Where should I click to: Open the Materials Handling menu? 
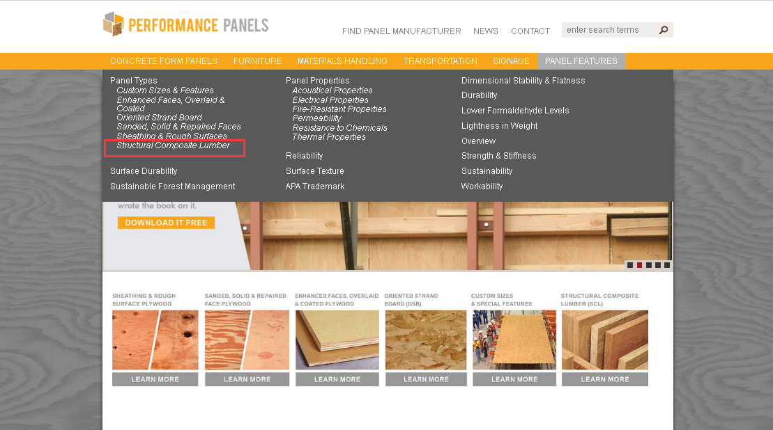[343, 61]
